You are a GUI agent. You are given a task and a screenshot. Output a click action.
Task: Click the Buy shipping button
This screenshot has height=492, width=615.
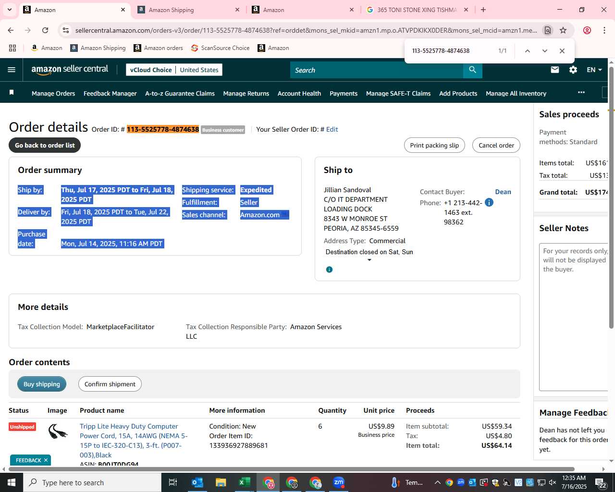[x=42, y=384]
